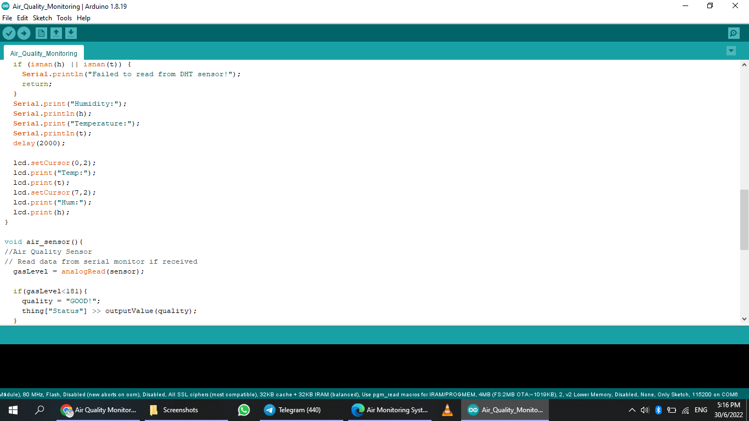
Task: Show hidden system tray icons chevron
Action: coord(632,410)
